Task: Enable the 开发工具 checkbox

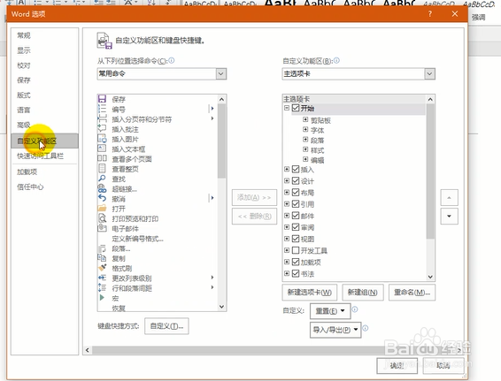Action: [x=296, y=250]
